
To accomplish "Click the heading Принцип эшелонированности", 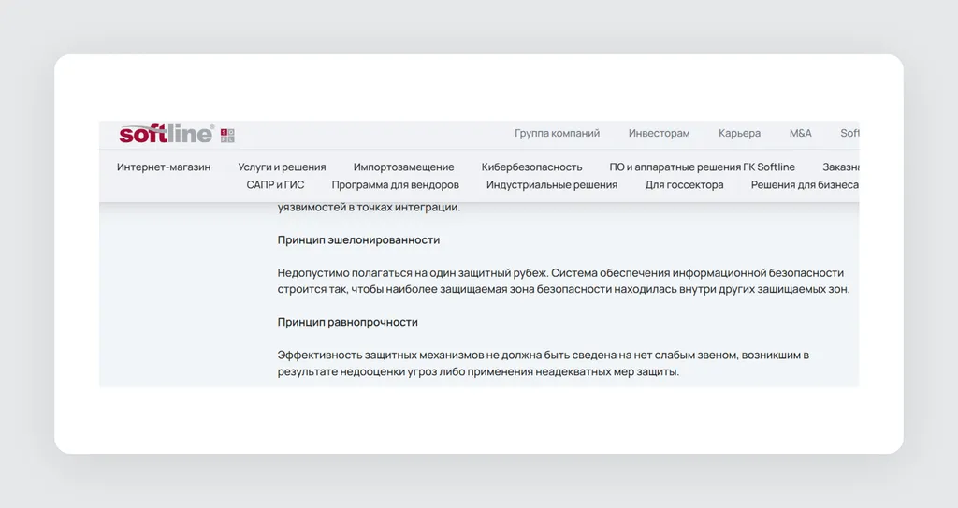I will pos(358,240).
